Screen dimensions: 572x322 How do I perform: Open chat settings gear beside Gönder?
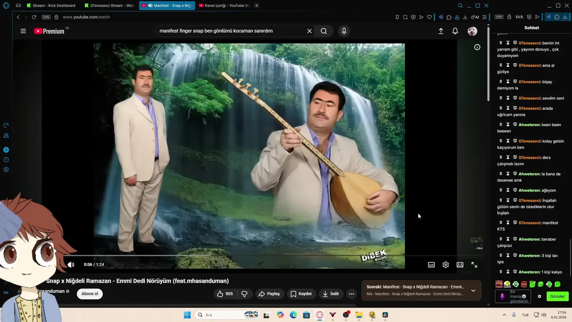coord(539,297)
